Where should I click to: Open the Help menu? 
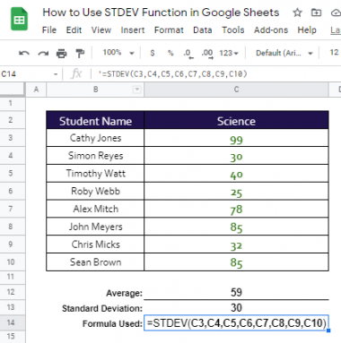pos(307,30)
